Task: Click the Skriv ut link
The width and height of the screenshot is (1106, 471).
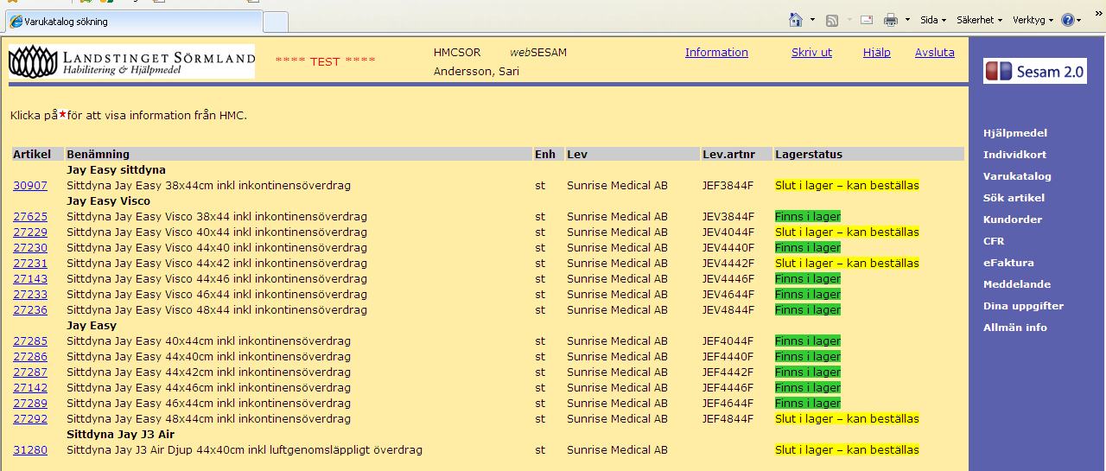Action: 811,53
